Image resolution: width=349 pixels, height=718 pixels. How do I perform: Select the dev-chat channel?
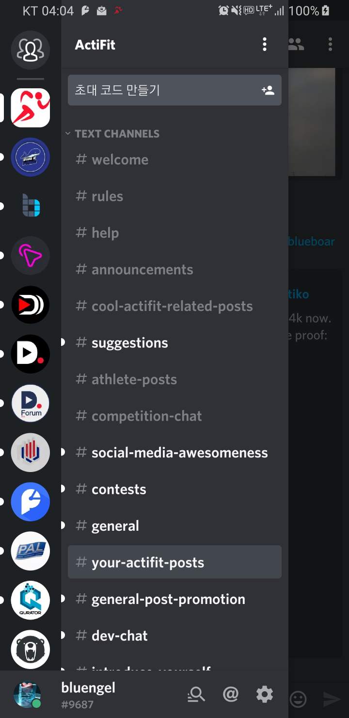[x=119, y=636]
